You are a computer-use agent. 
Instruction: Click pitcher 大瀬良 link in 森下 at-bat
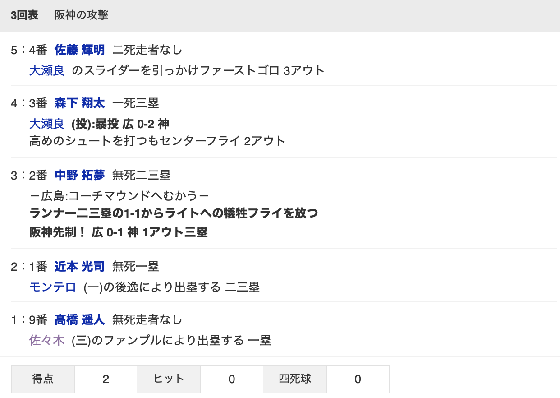(47, 124)
